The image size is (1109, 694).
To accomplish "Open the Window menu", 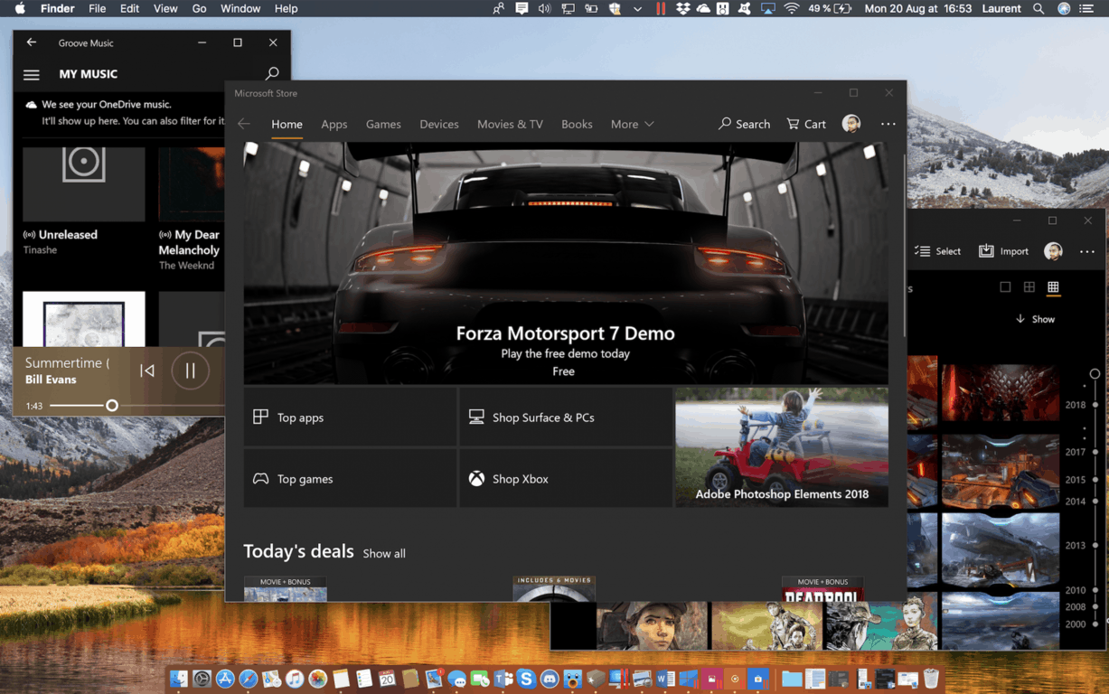I will coord(240,8).
